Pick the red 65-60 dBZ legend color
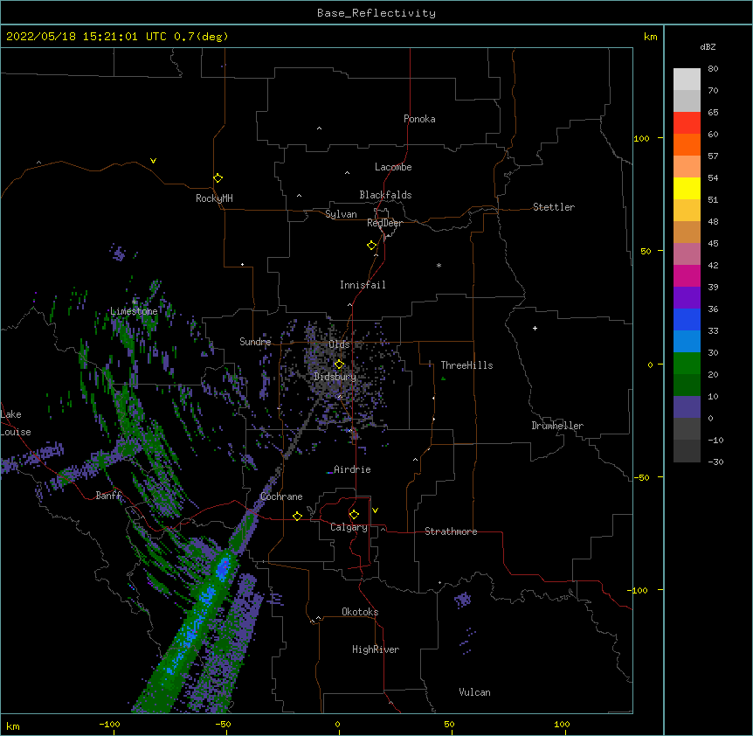753x736 pixels. (x=687, y=123)
